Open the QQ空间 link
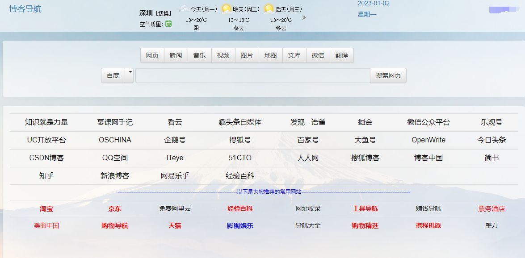This screenshot has height=258, width=525. click(115, 158)
